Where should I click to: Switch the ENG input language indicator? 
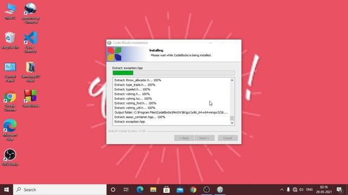pos(309,190)
